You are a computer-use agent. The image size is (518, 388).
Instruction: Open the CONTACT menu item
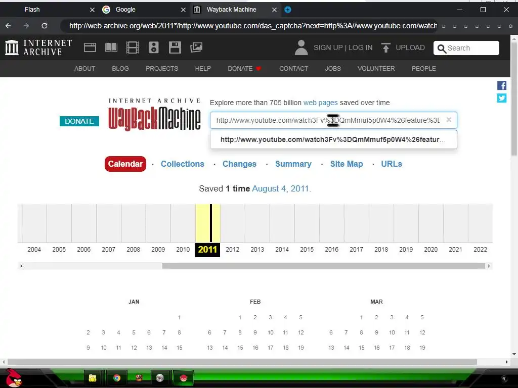click(x=294, y=69)
